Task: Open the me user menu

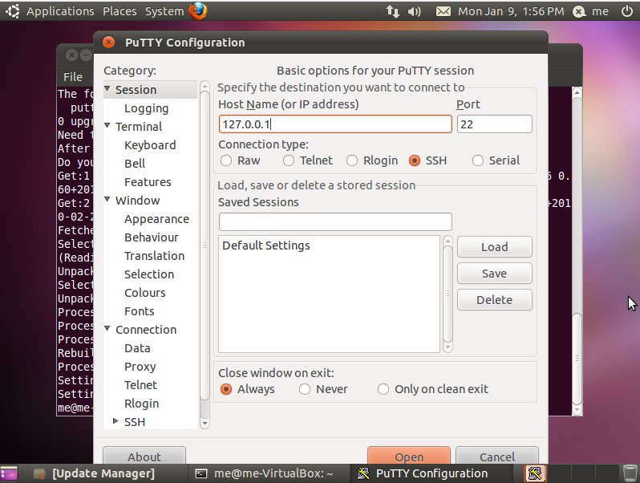Action: [600, 11]
